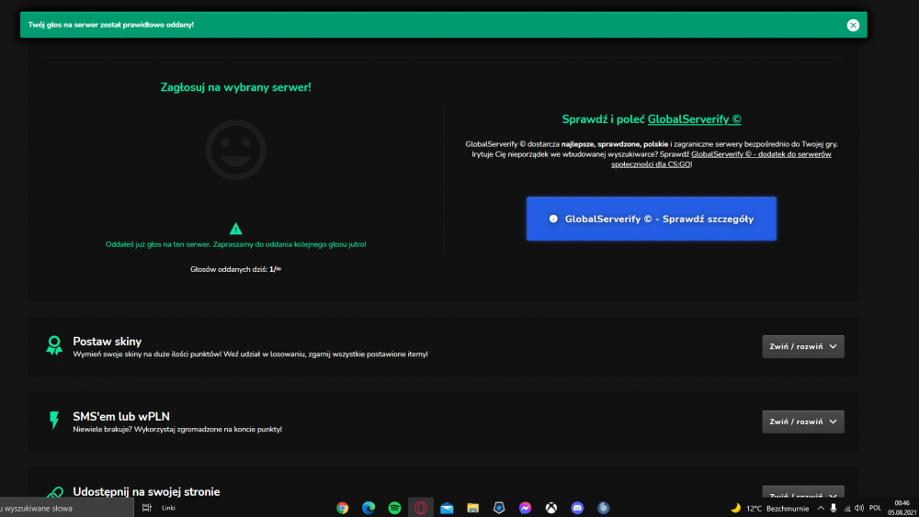The width and height of the screenshot is (919, 517).
Task: Click the green warning triangle icon
Action: [x=235, y=229]
